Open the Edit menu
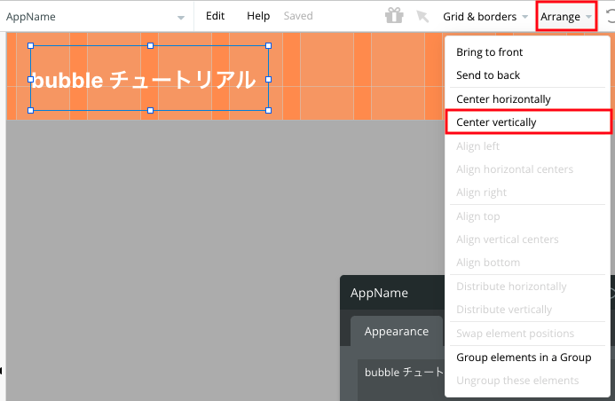 pyautogui.click(x=215, y=16)
